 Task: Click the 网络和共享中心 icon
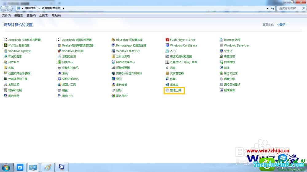[113, 62]
